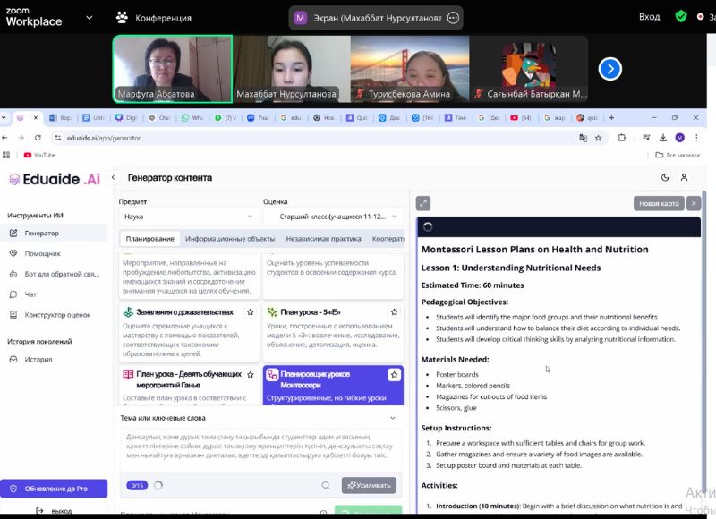Favorite the План урока - 5 «Е» card
The height and width of the screenshot is (519, 716).
click(x=394, y=312)
